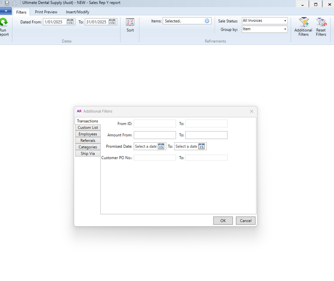
Task: Click the save icon in title bar
Action: 7,3
